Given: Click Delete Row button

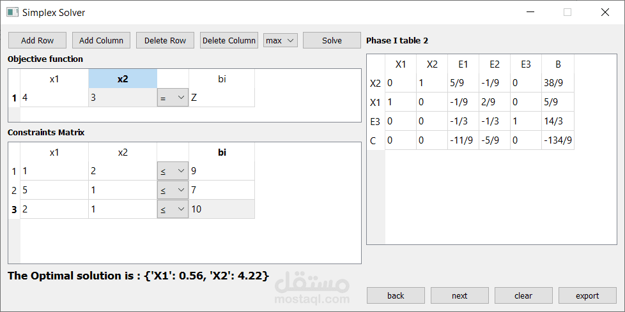Looking at the screenshot, I should point(165,40).
